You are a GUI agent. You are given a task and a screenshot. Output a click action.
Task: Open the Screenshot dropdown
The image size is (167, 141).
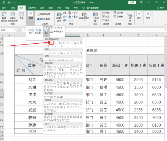[57, 31]
